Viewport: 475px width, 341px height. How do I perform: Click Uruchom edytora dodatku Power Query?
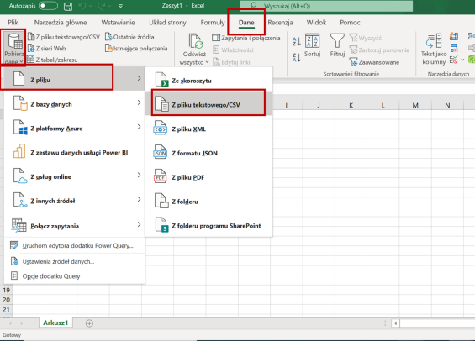coord(74,246)
